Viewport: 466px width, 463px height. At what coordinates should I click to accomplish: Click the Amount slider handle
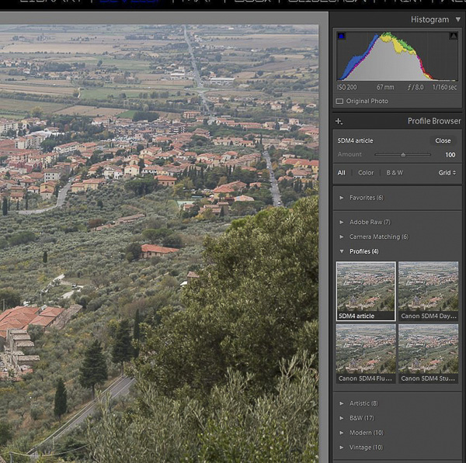pos(403,155)
